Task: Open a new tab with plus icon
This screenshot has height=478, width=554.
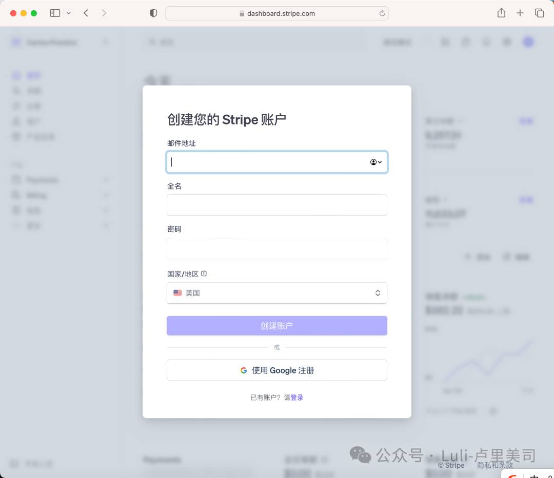Action: point(520,13)
